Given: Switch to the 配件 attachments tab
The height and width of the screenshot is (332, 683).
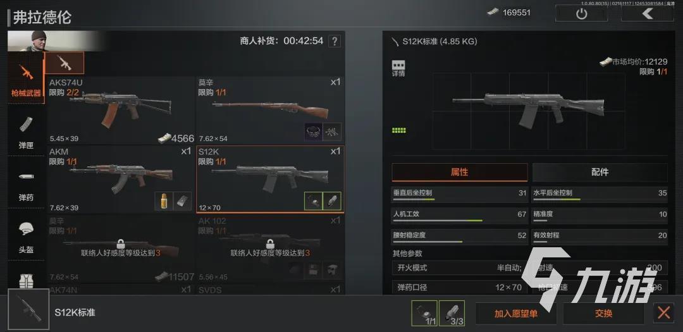Looking at the screenshot, I should click(x=600, y=172).
